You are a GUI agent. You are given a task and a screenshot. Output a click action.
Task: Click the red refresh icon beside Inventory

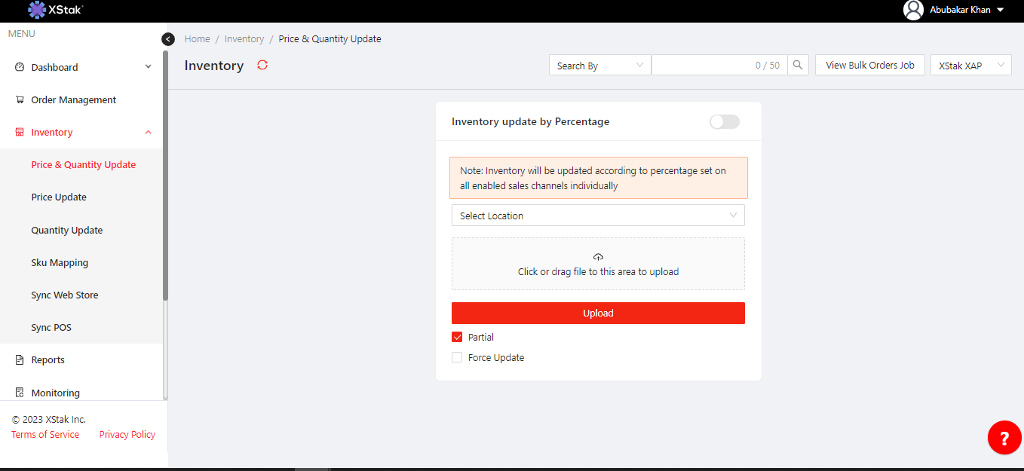(x=262, y=65)
